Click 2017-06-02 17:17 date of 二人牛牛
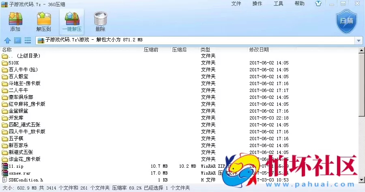365x192 pixels. pyautogui.click(x=269, y=90)
